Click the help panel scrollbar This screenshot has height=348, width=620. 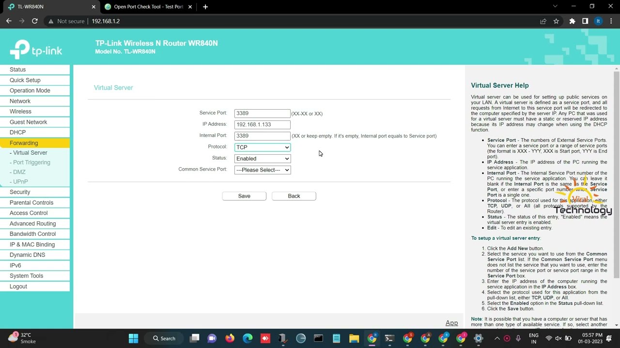point(616,174)
